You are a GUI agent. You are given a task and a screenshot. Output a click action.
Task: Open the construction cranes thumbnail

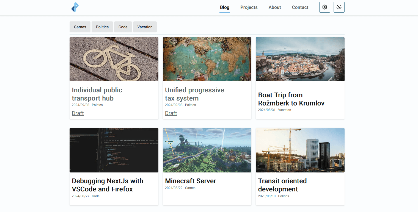pos(300,150)
